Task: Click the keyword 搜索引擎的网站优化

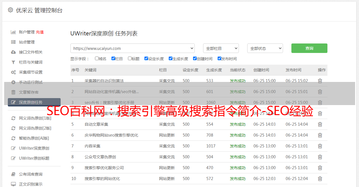Action: click(102, 179)
